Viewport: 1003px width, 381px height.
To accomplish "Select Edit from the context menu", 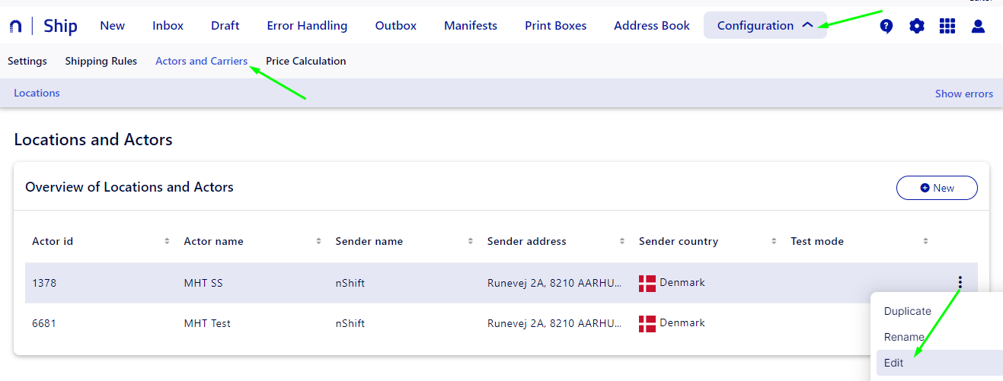I will (894, 363).
